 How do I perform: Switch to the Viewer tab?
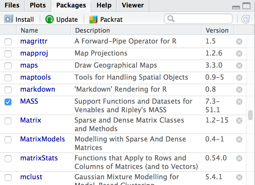coord(133,5)
